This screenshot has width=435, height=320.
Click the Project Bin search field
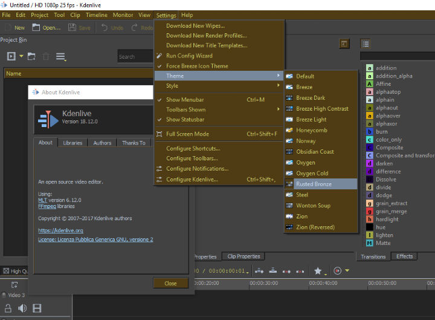click(135, 56)
